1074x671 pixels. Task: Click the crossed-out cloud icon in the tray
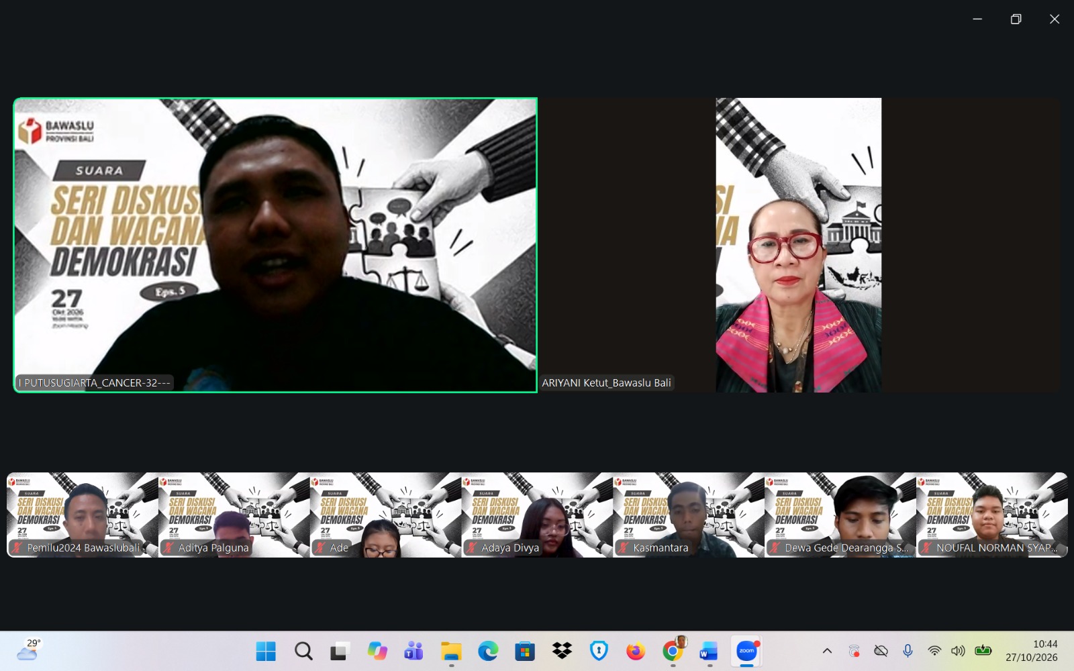click(881, 651)
